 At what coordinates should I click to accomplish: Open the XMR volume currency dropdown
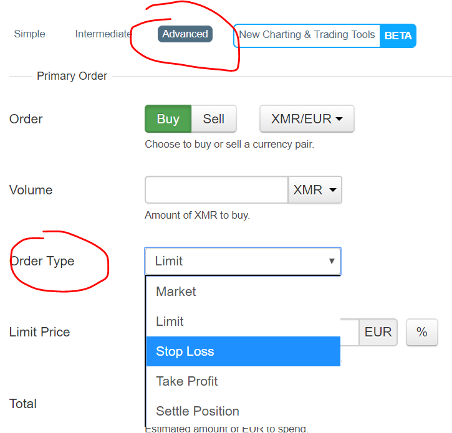point(315,190)
